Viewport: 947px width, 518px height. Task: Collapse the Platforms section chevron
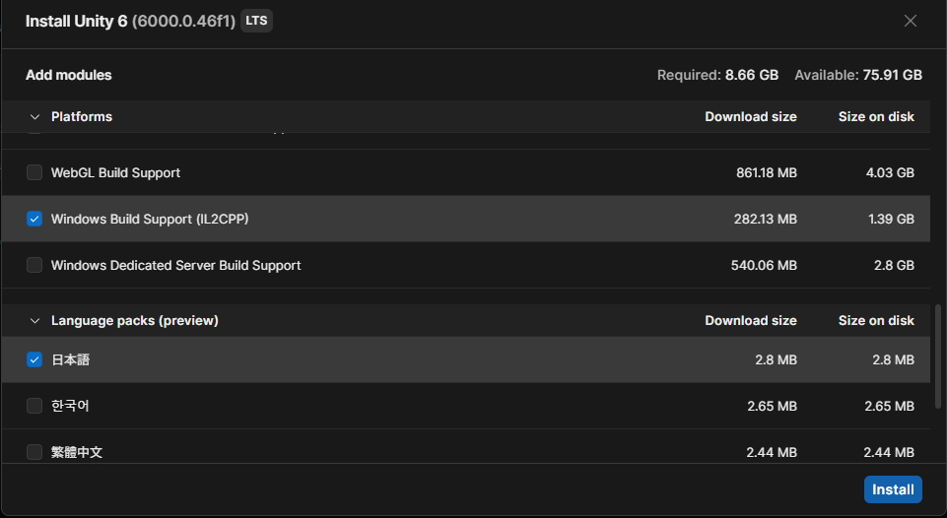tap(35, 117)
